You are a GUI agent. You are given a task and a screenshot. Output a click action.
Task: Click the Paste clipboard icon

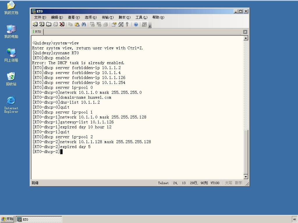(77, 24)
